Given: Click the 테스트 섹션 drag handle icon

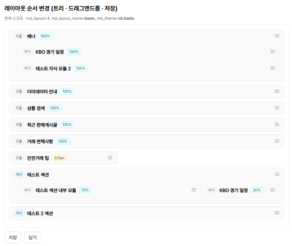Looking at the screenshot, I should (277, 174).
